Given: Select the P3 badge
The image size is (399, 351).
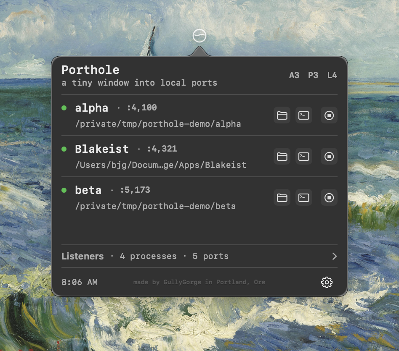Looking at the screenshot, I should [x=312, y=76].
